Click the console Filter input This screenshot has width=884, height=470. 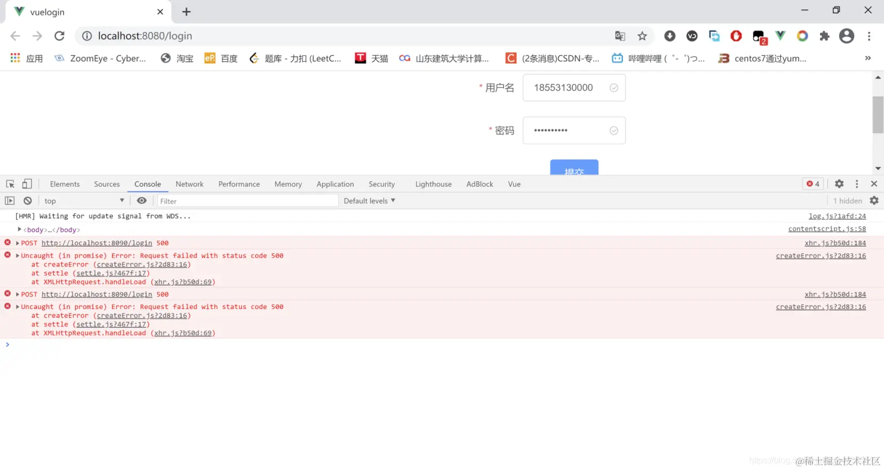pos(248,201)
